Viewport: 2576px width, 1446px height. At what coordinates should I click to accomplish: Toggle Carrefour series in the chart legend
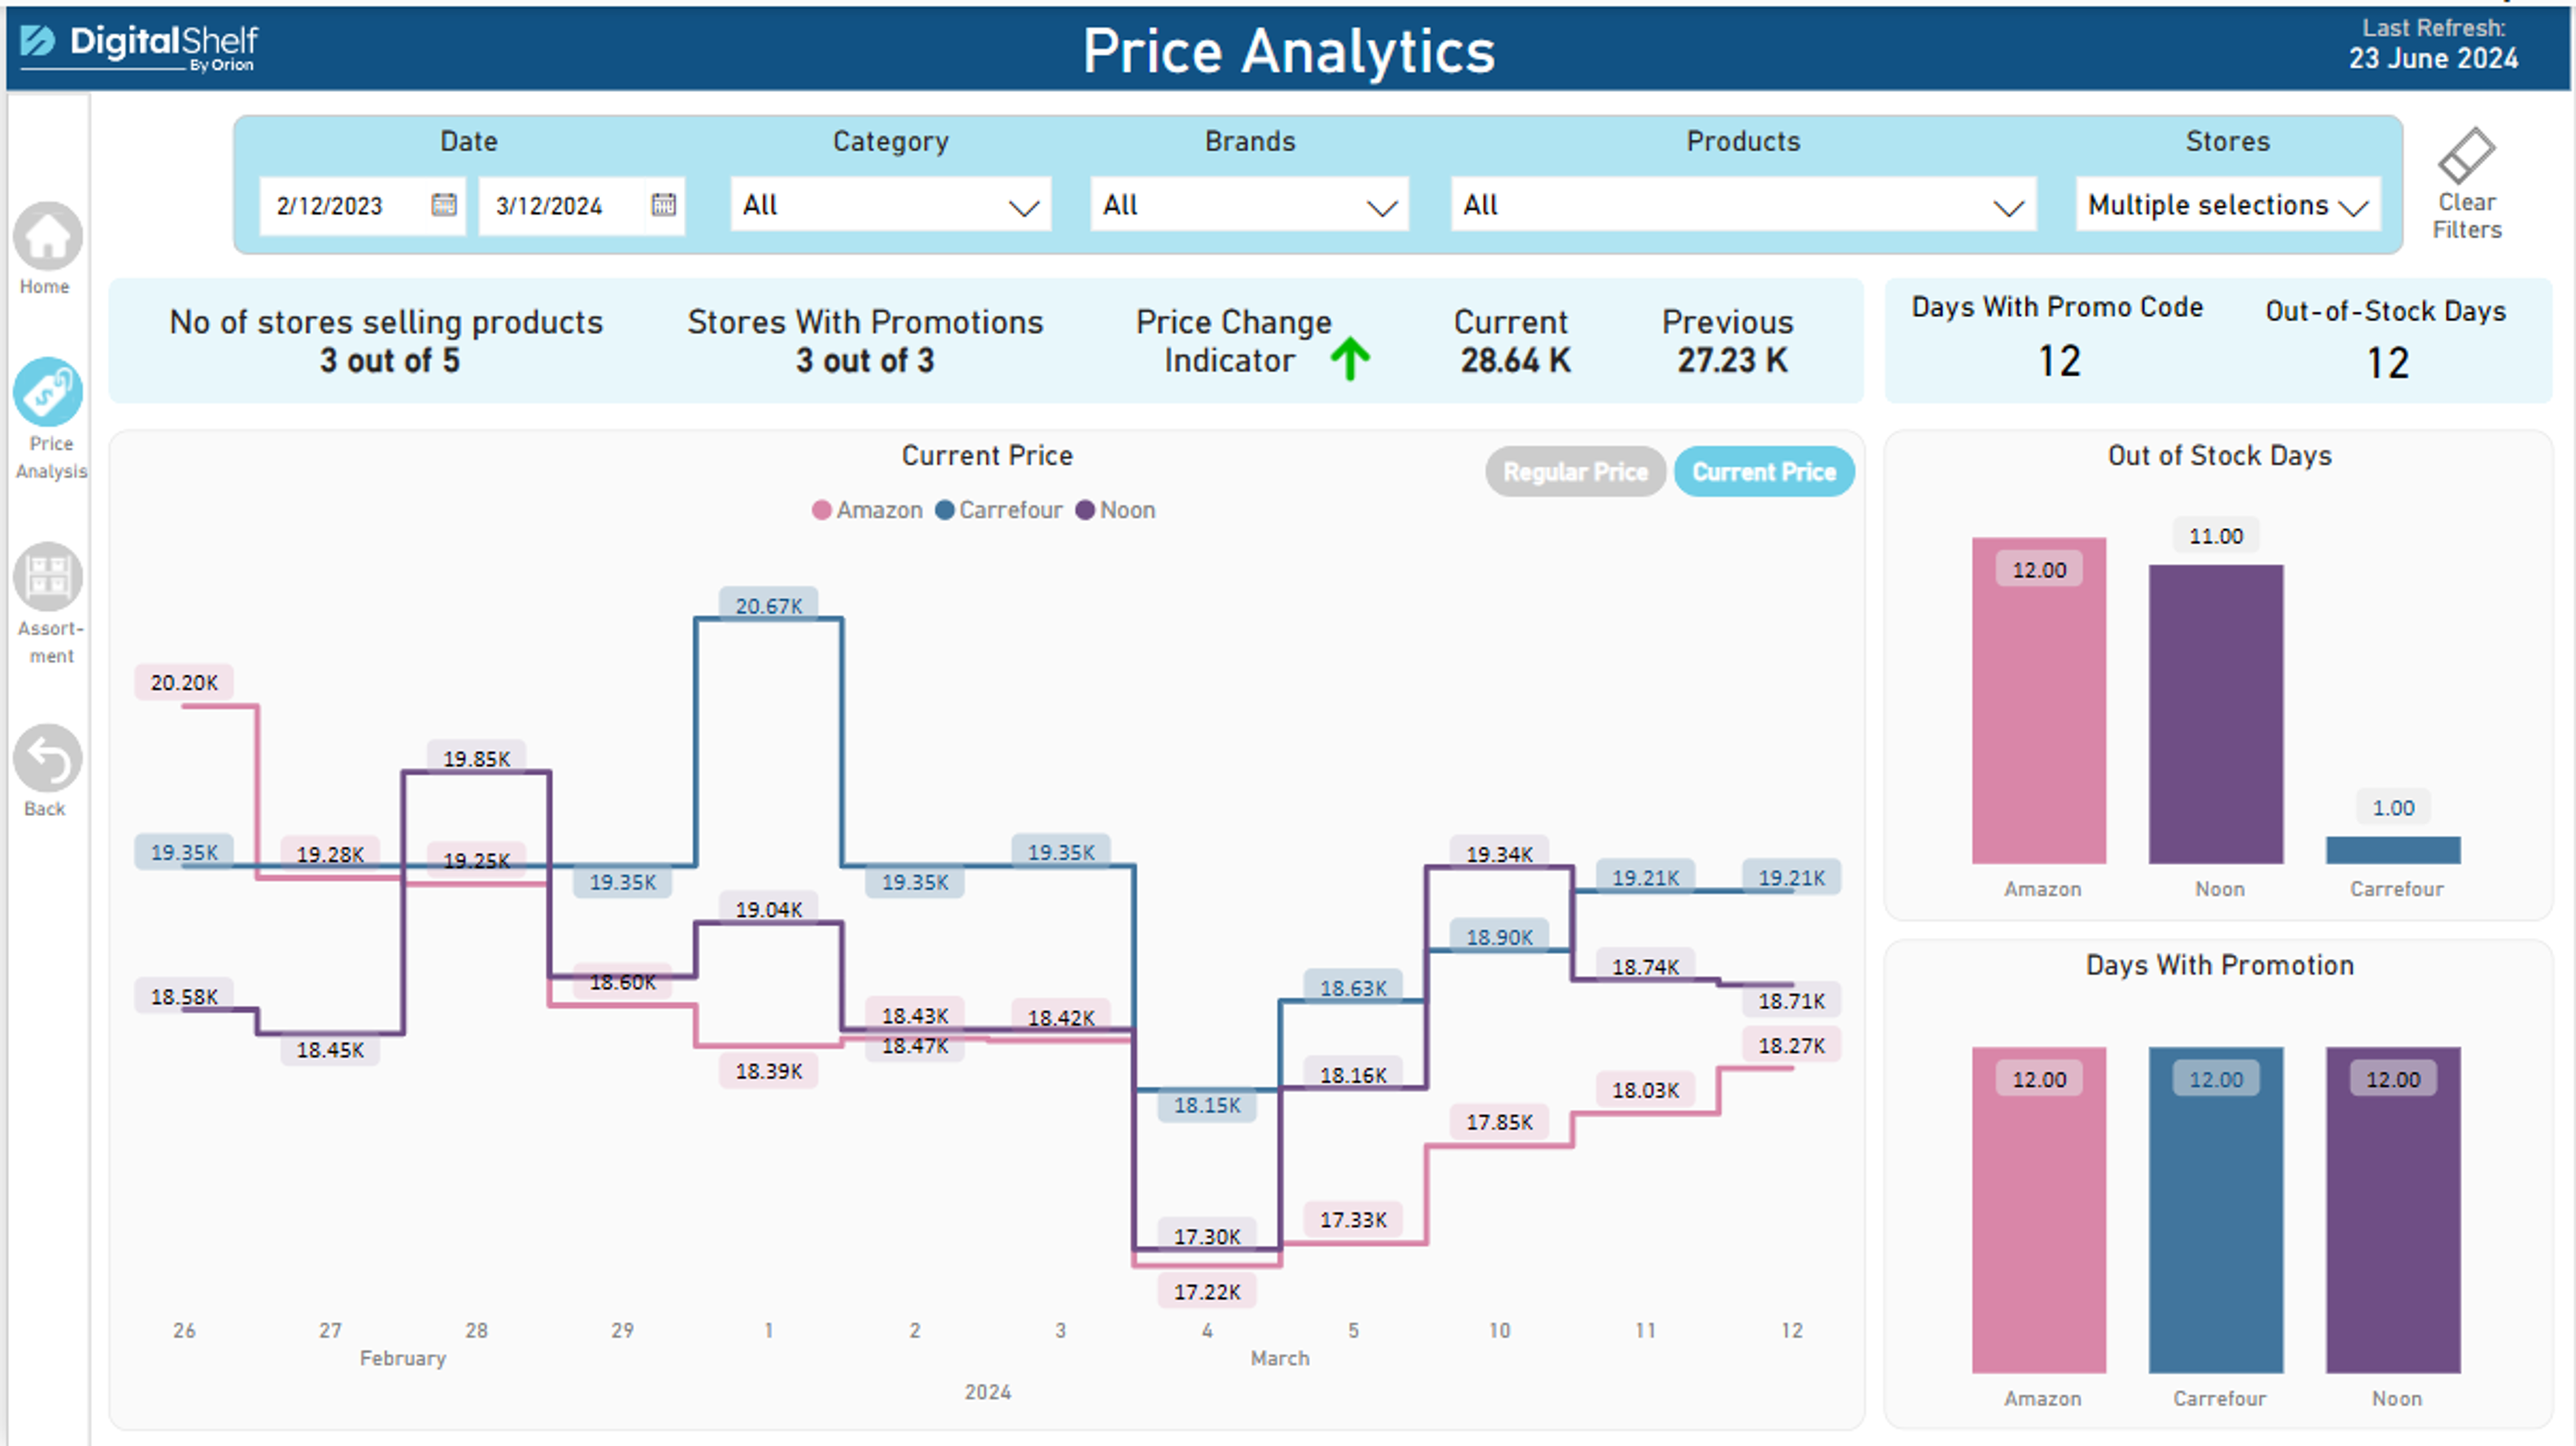999,510
